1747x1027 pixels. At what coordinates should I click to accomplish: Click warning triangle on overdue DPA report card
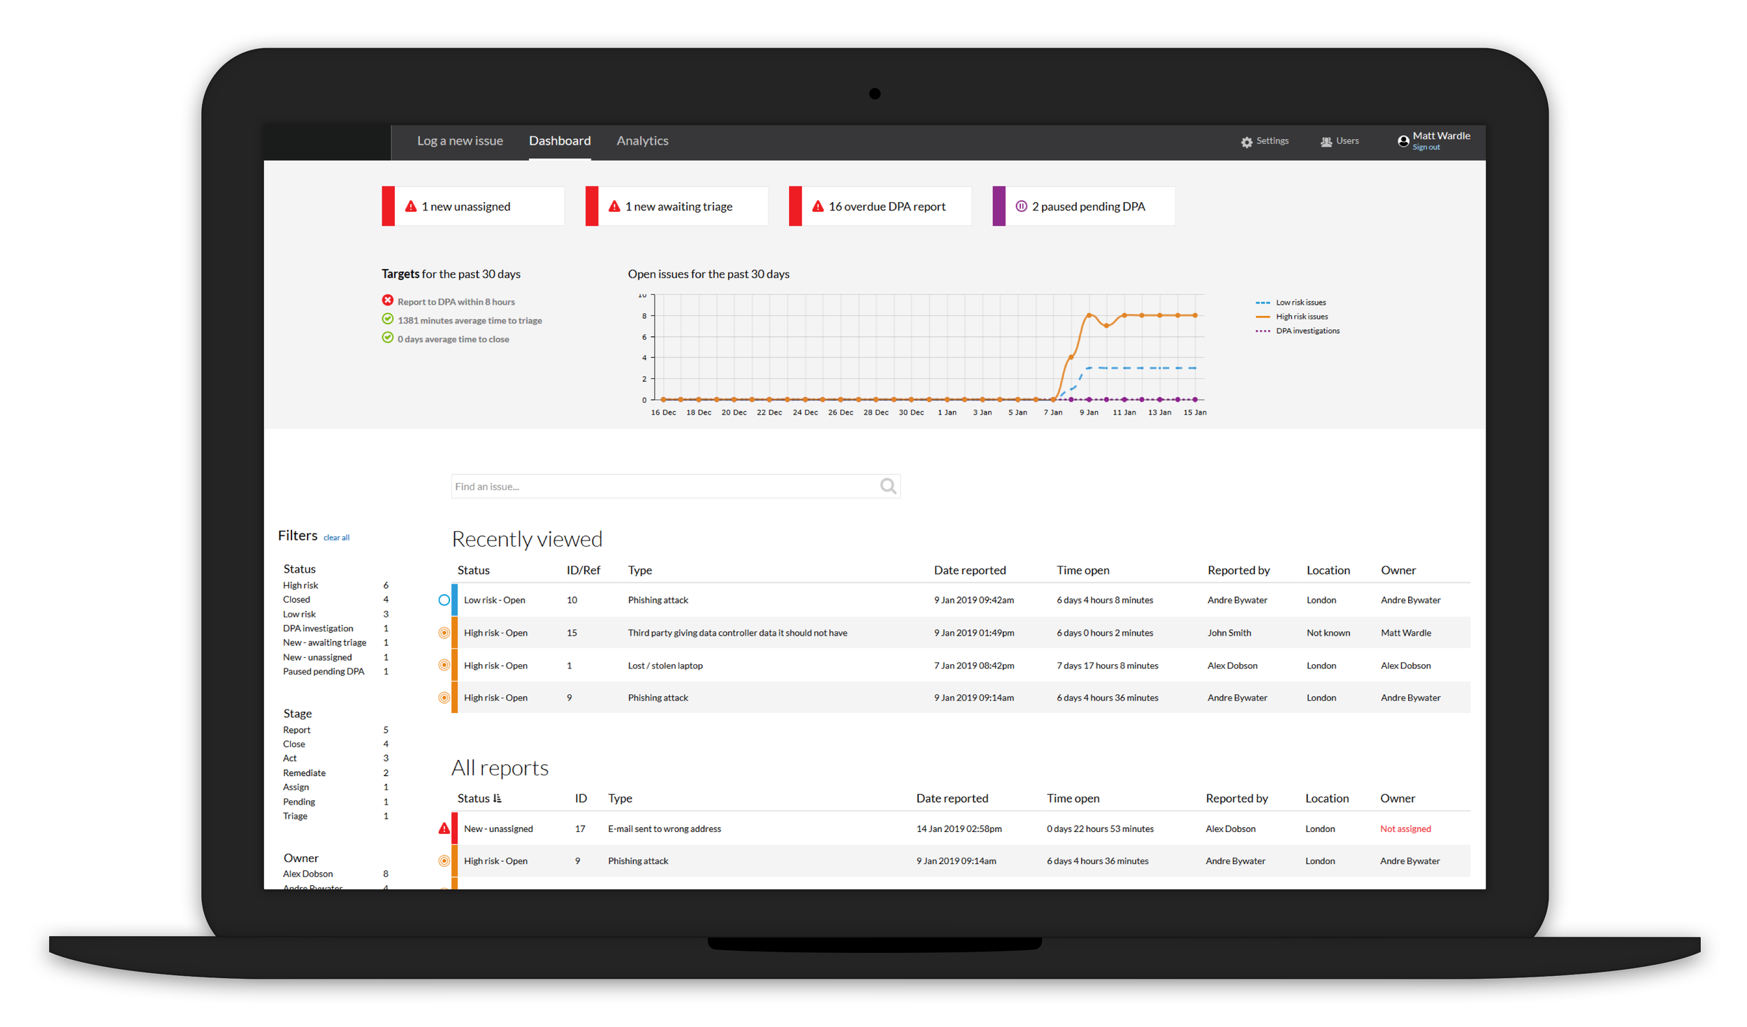(x=818, y=206)
